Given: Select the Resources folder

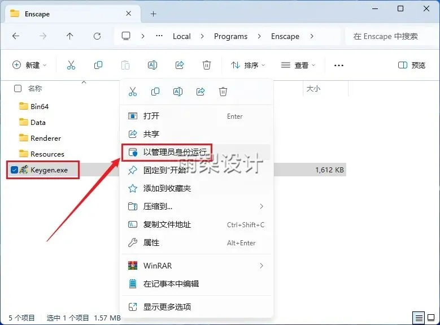Looking at the screenshot, I should coord(42,154).
